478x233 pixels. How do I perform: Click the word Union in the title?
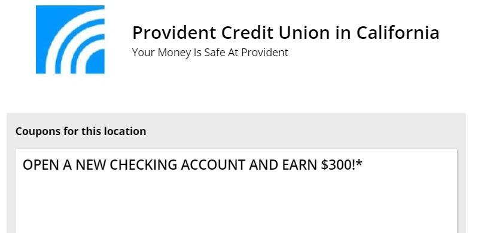coord(305,33)
